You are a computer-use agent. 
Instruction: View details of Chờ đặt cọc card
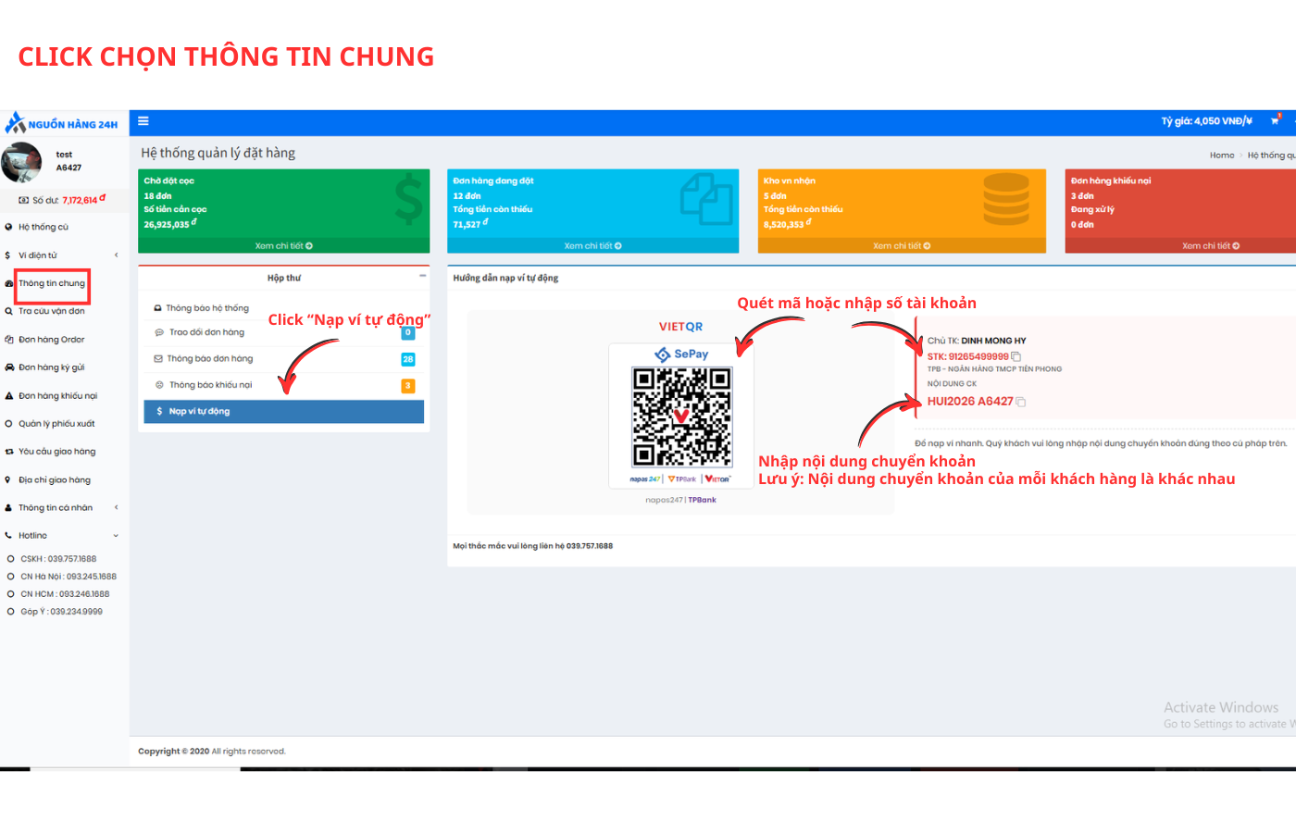283,246
